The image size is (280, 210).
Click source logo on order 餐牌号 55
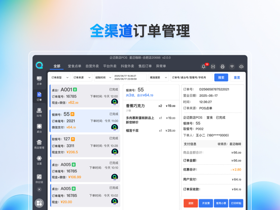[115, 127]
